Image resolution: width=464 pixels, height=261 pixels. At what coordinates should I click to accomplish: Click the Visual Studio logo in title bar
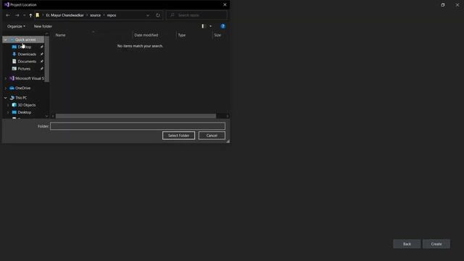pos(7,5)
